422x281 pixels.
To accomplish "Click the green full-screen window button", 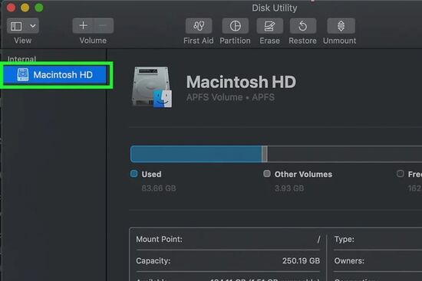I will point(39,8).
